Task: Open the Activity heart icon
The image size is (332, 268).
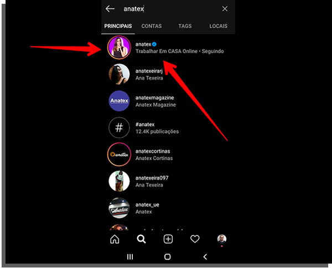Action: (x=195, y=239)
